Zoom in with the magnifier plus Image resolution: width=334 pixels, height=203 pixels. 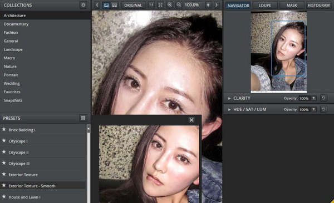point(170,5)
